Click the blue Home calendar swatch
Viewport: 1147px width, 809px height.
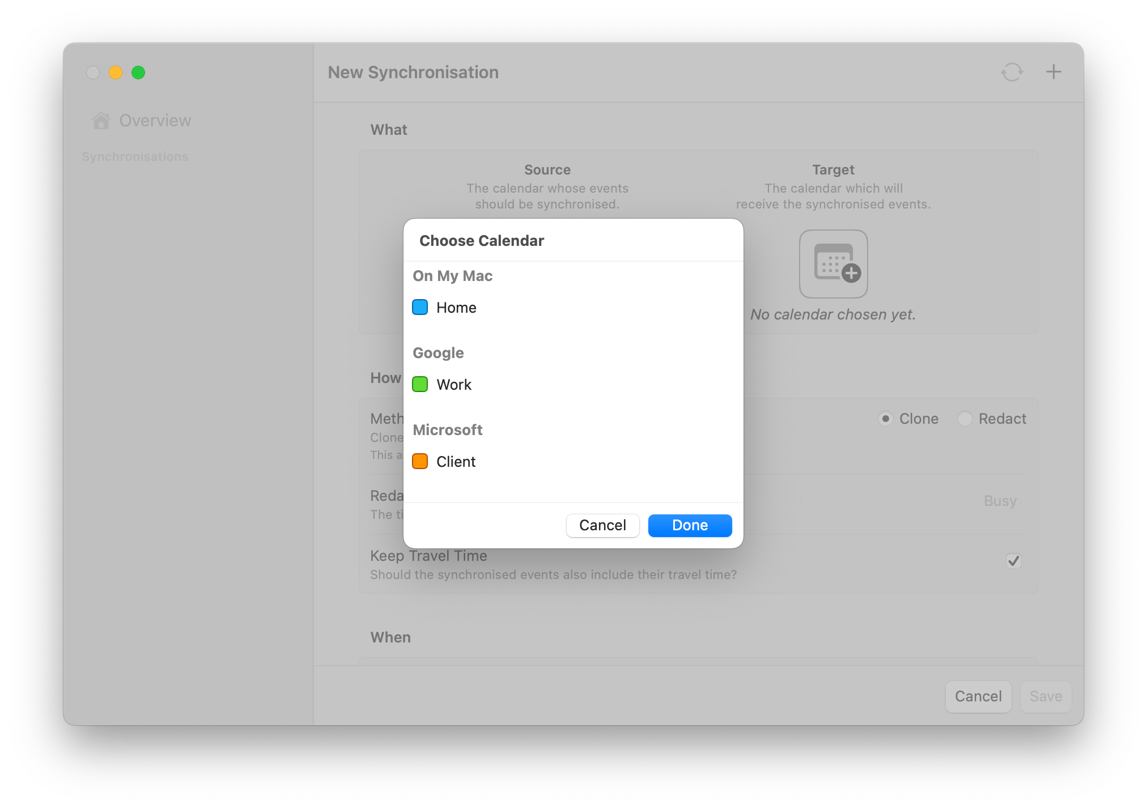[x=420, y=307]
